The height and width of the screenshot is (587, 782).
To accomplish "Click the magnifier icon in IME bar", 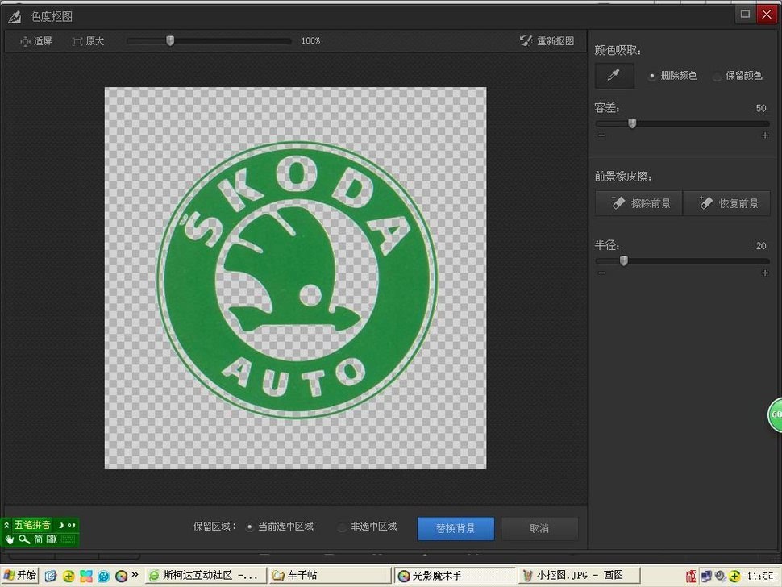I will [x=24, y=539].
